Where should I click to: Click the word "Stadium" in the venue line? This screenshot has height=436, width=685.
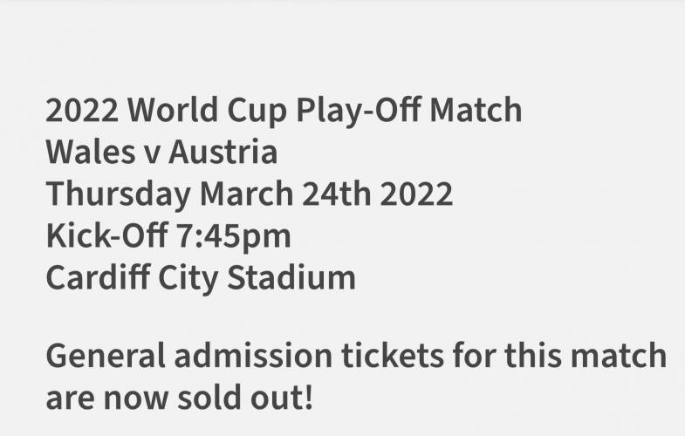point(292,278)
